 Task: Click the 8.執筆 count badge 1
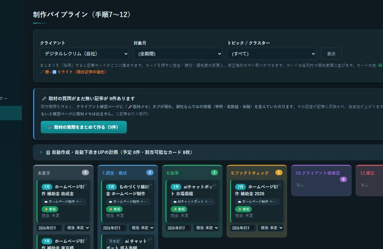coord(214,172)
